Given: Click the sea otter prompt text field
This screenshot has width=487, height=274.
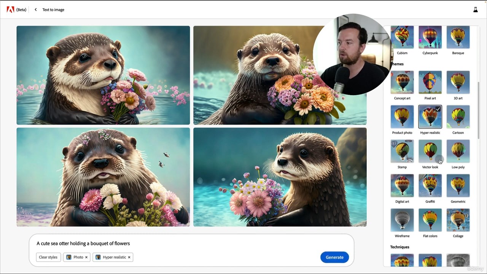Looking at the screenshot, I should [x=190, y=244].
